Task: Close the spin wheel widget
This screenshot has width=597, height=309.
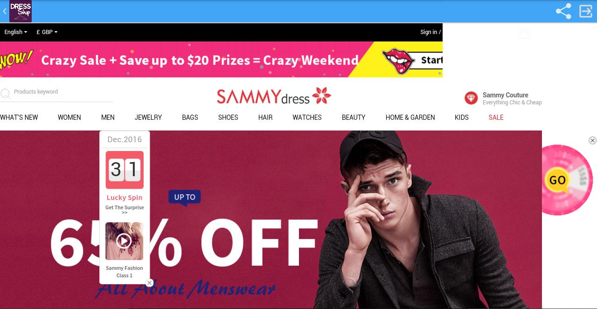Action: point(592,140)
